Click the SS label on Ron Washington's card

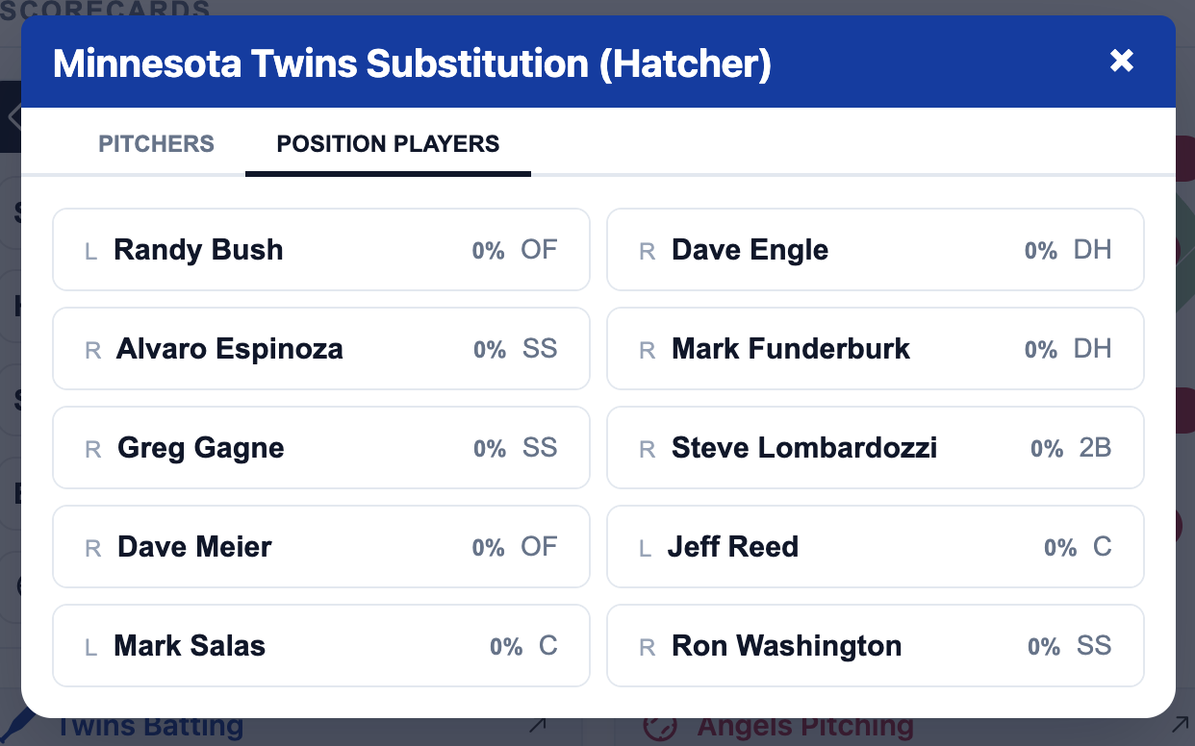[x=1094, y=646]
